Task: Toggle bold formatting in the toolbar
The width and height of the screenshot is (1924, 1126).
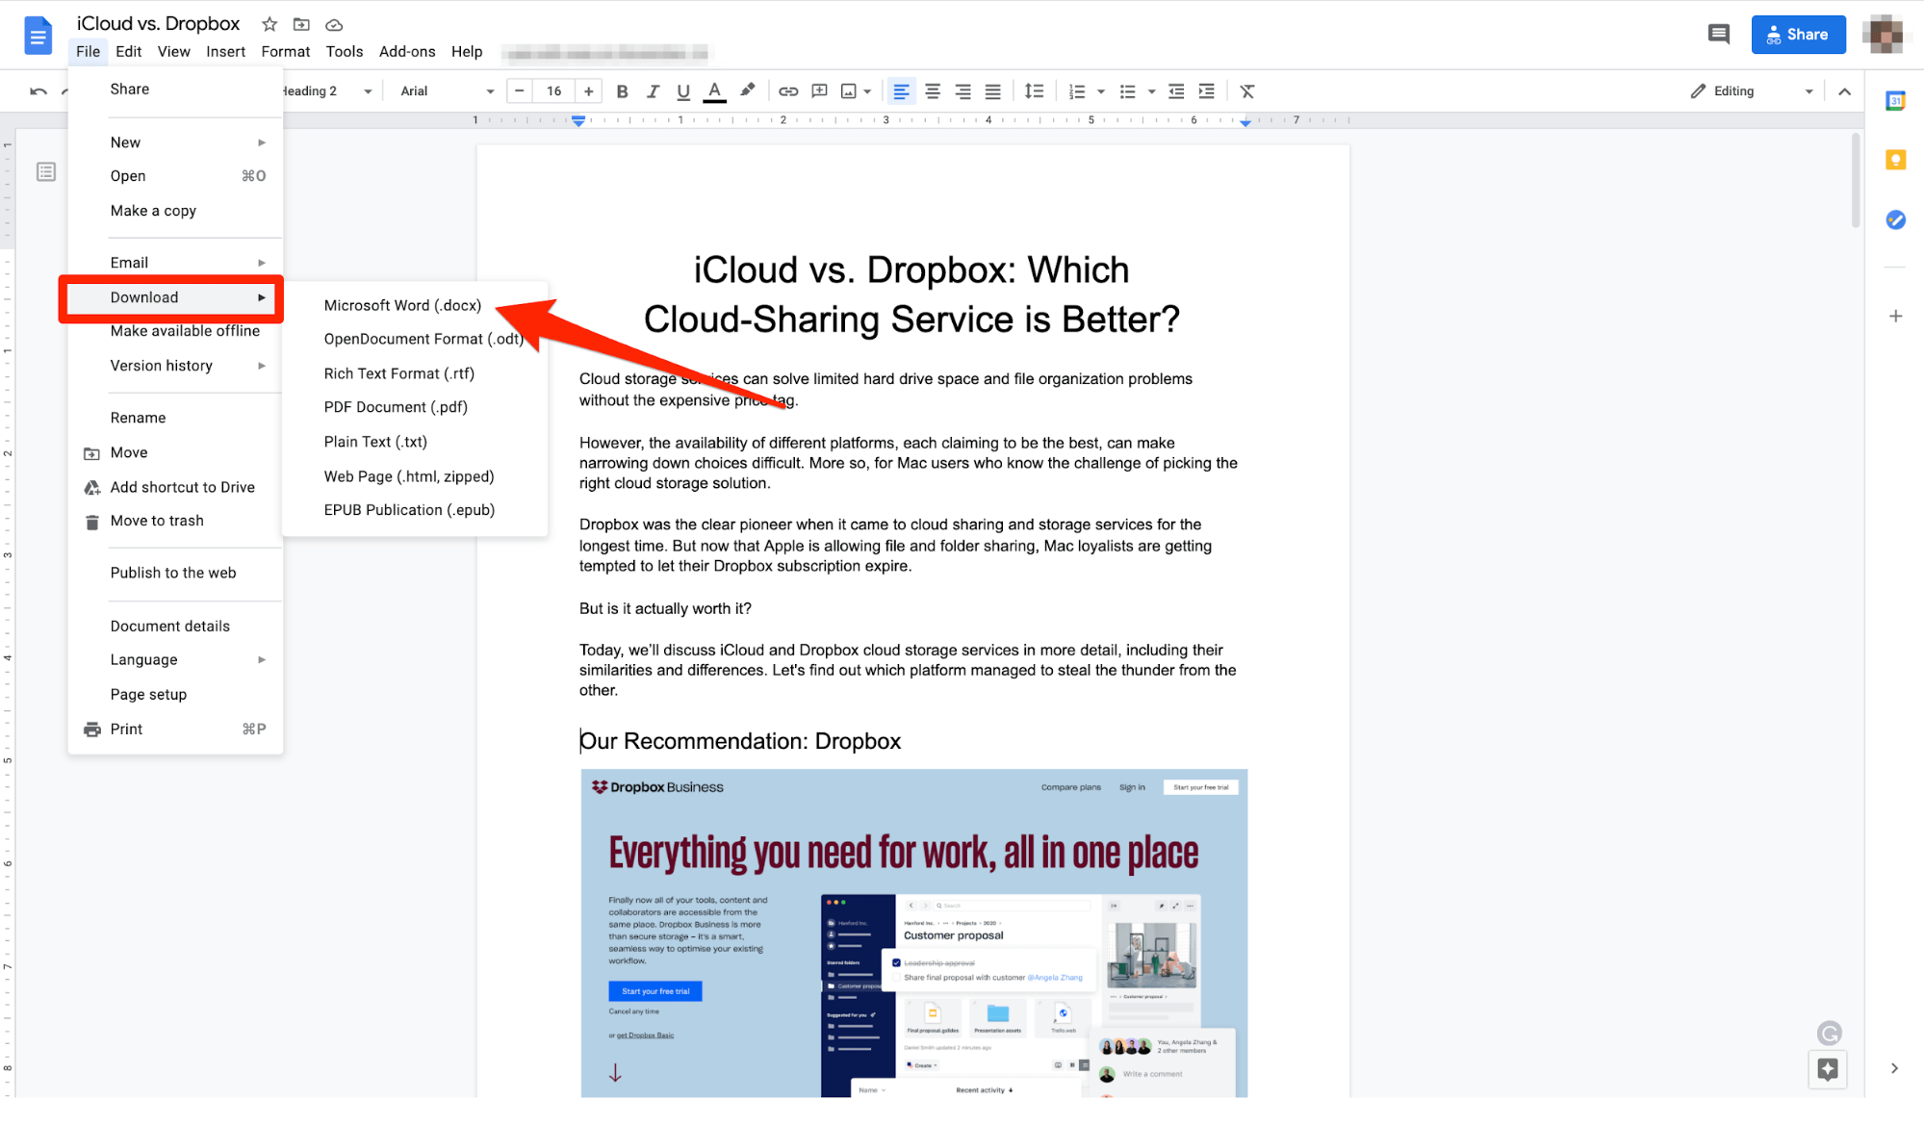Action: click(x=622, y=90)
